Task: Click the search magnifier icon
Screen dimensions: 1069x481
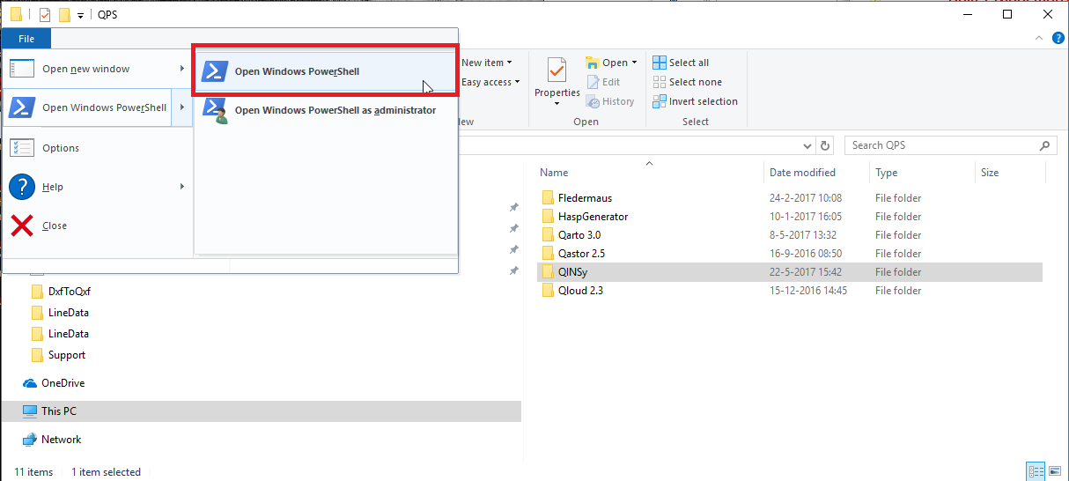Action: pos(1044,145)
